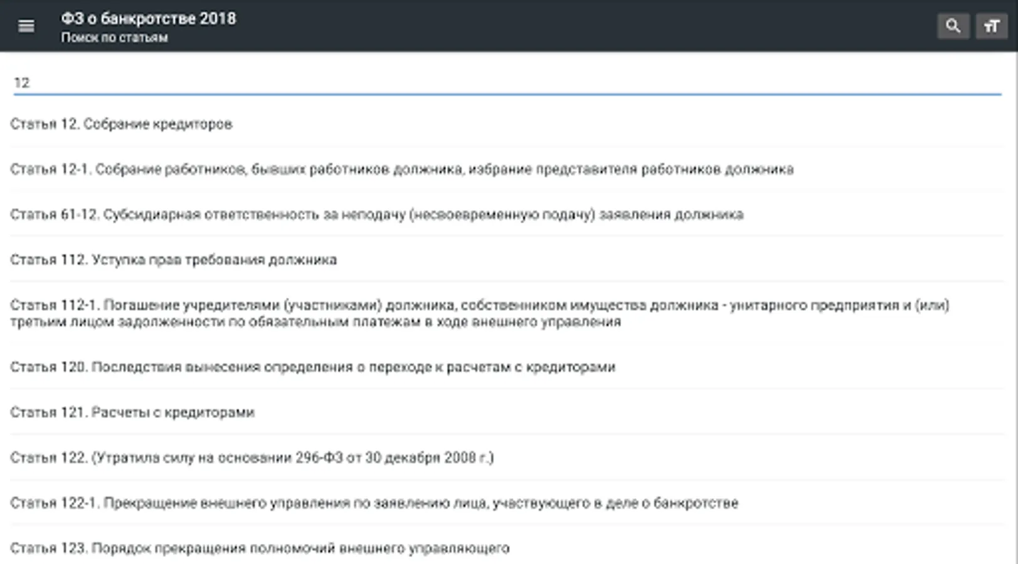
Task: Open Статья 12-1 Собрание работников
Action: pos(507,169)
